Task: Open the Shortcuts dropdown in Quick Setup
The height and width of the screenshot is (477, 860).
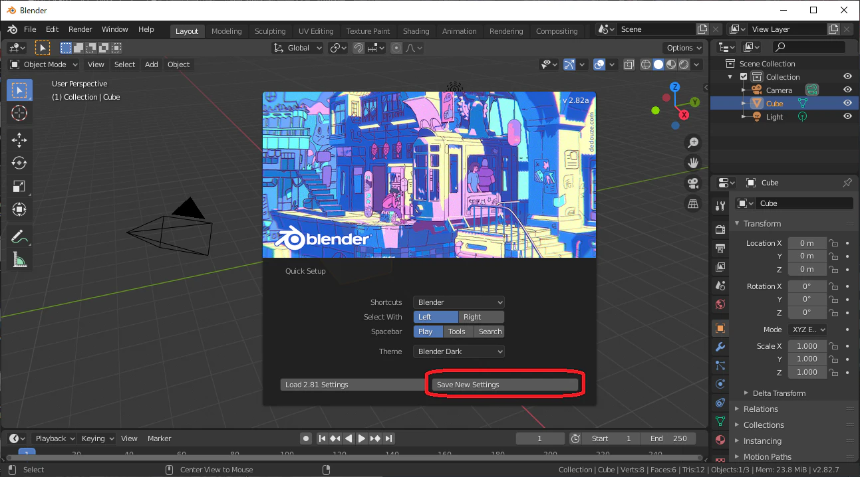Action: coord(459,302)
